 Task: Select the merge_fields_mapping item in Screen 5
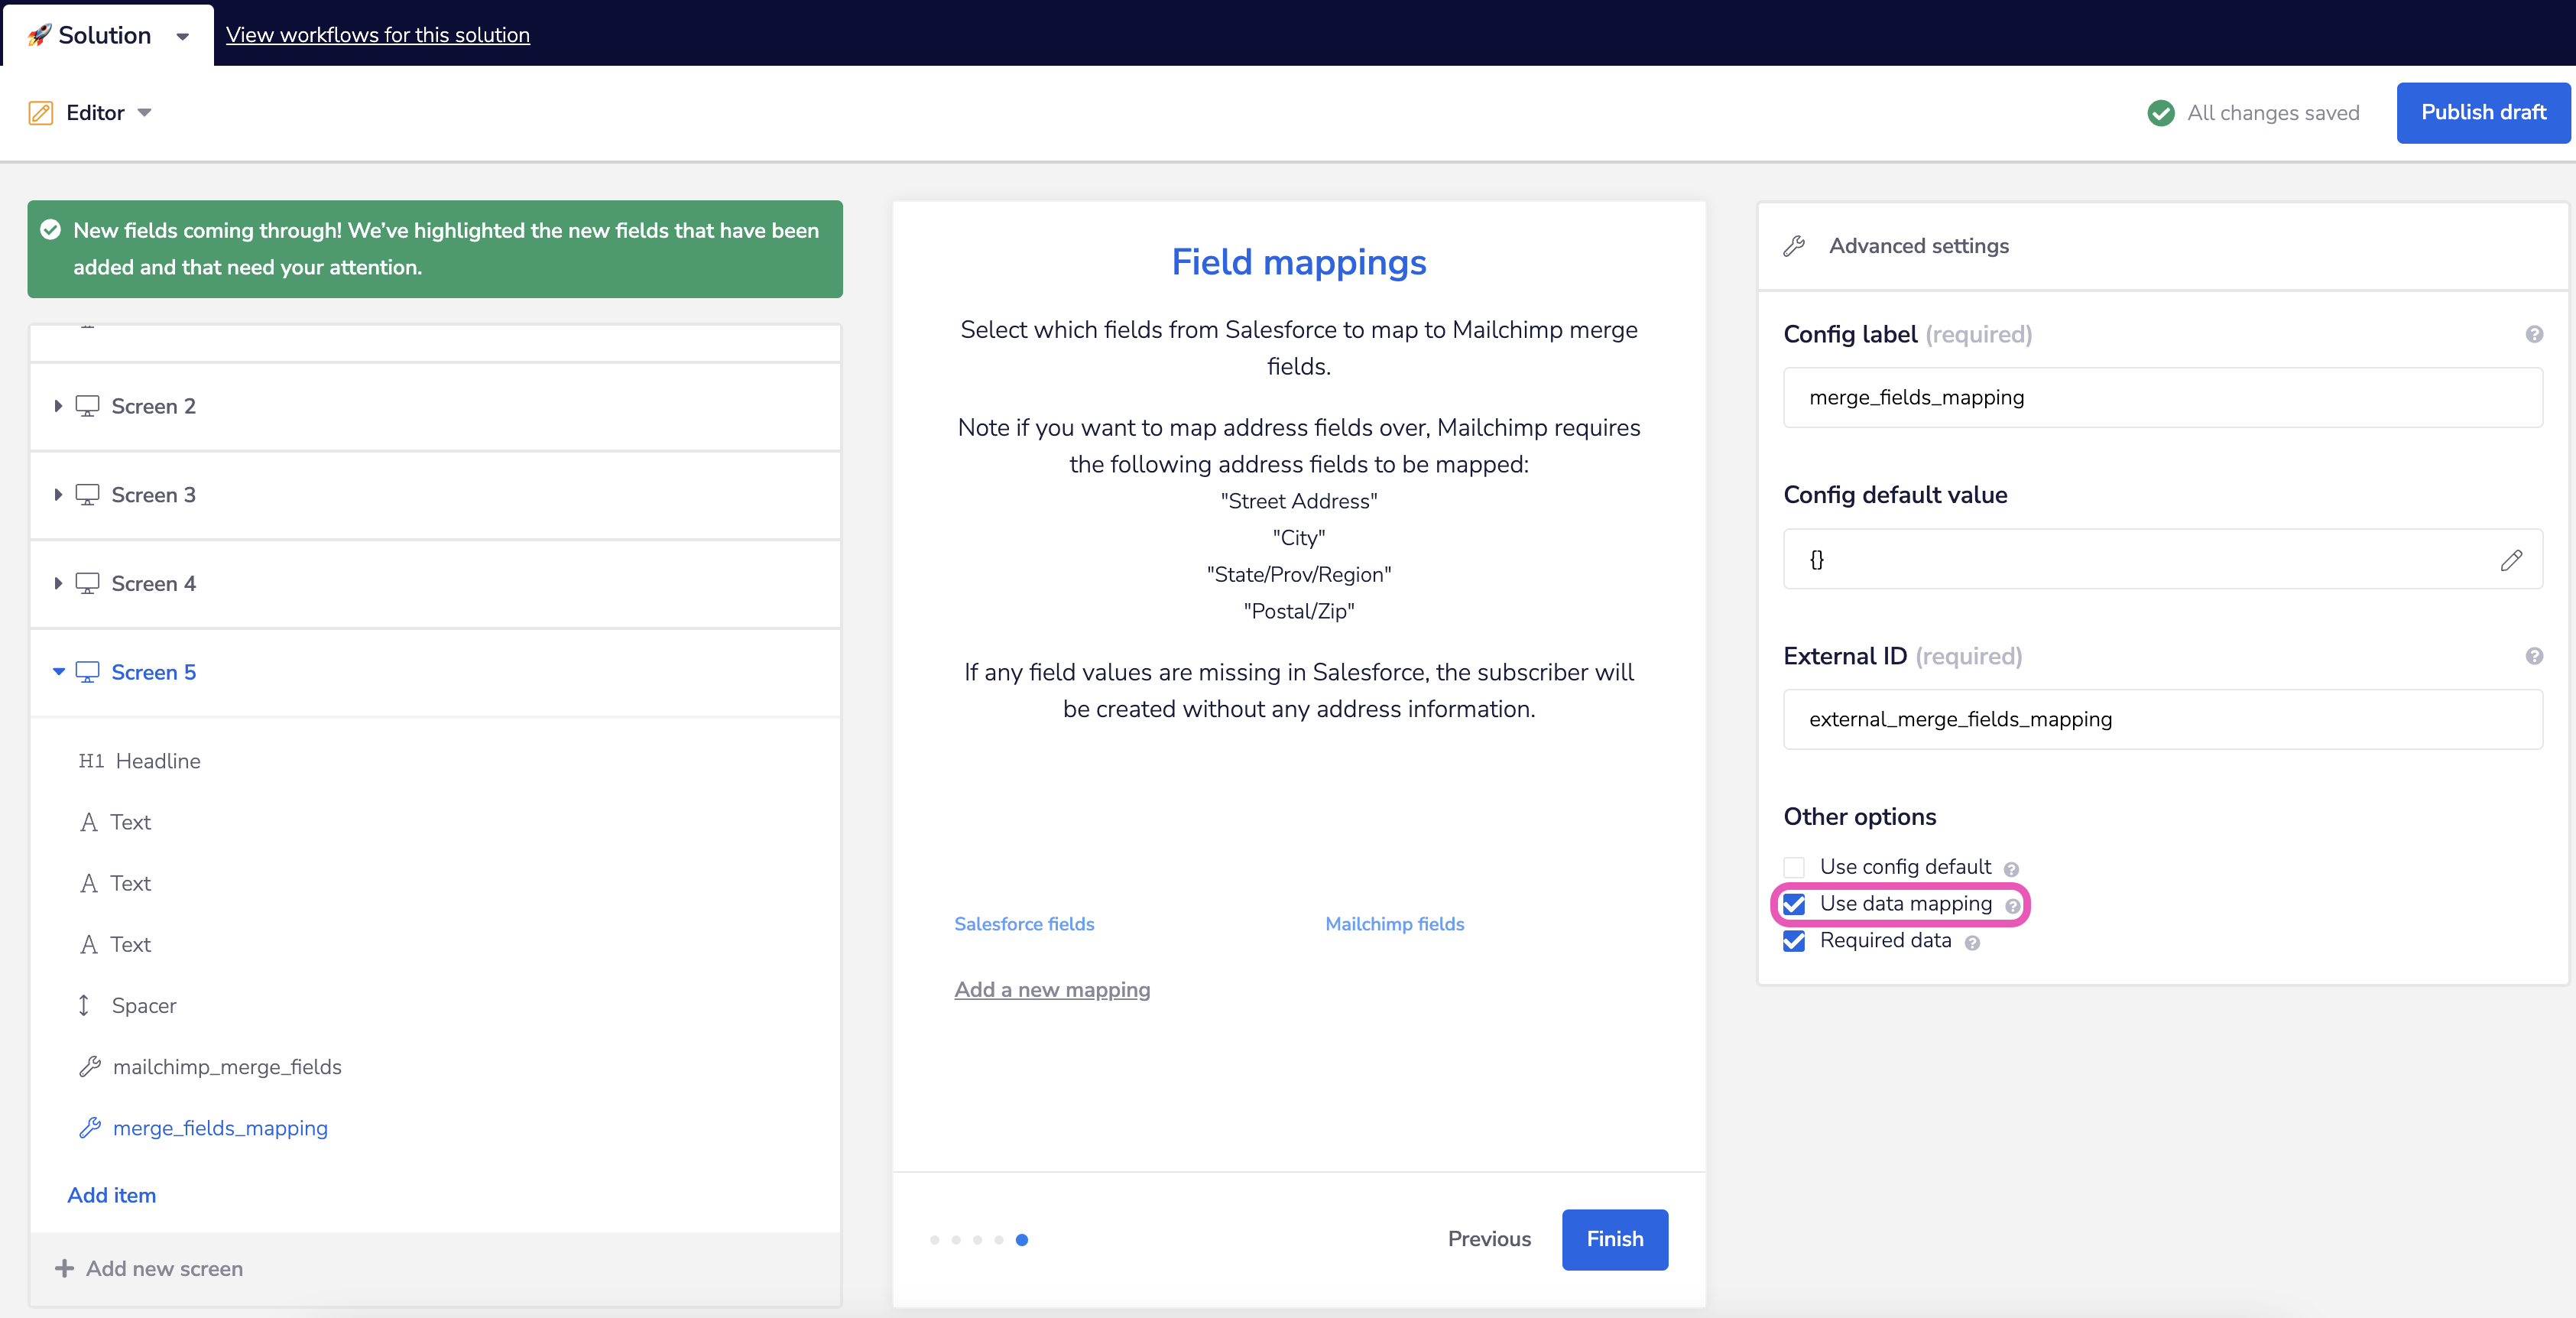pos(220,1128)
